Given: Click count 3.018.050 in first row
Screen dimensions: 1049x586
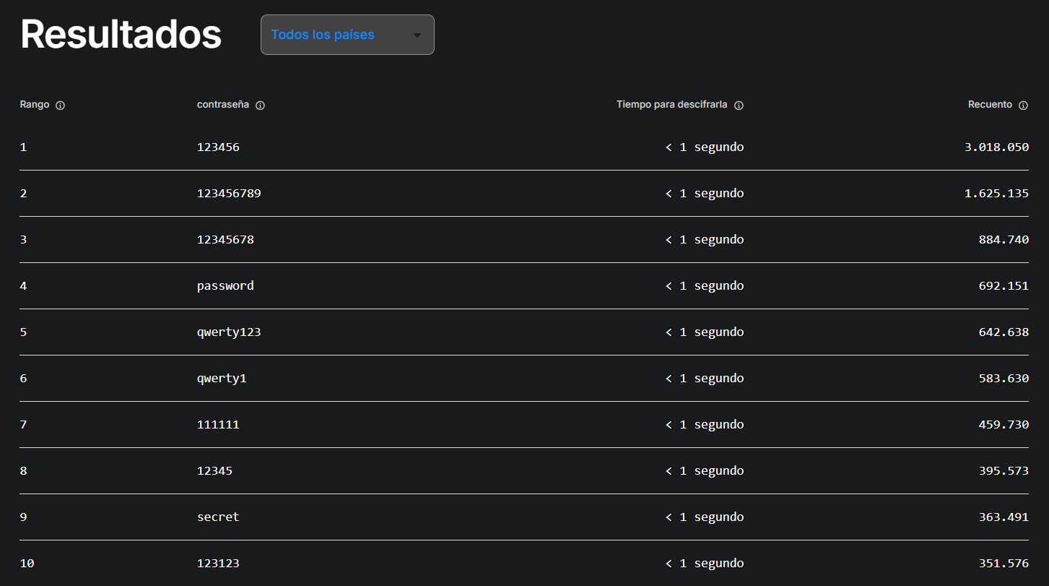Looking at the screenshot, I should [x=996, y=147].
